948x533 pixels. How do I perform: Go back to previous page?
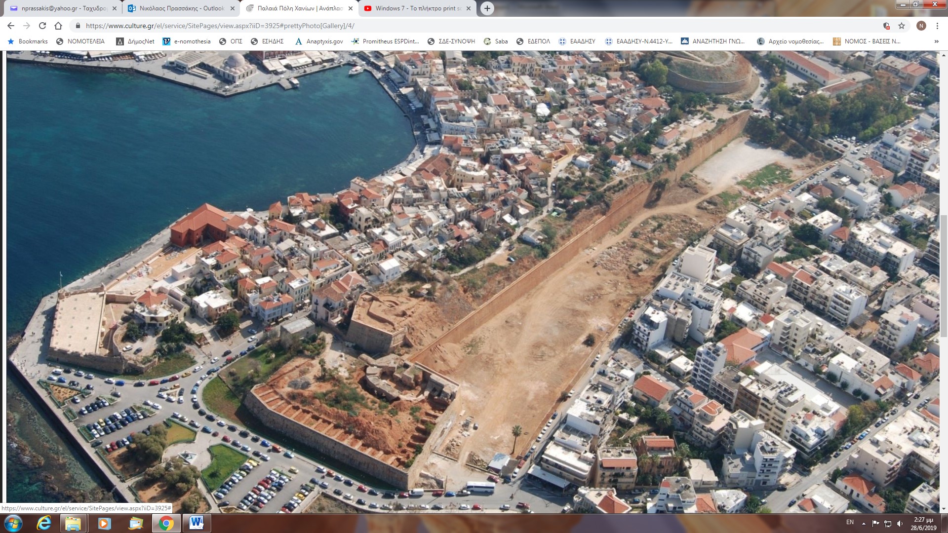[x=11, y=26]
